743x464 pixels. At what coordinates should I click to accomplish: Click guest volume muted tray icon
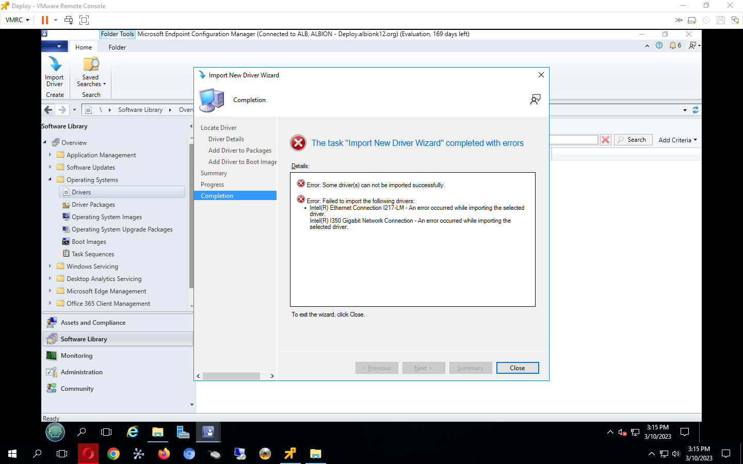point(622,432)
